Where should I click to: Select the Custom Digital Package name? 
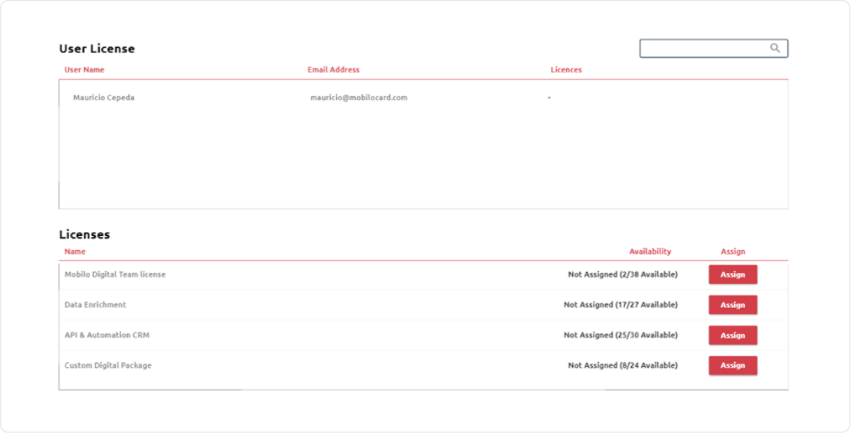(x=108, y=365)
